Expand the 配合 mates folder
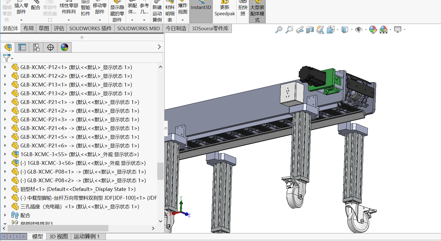The height and width of the screenshot is (241, 441). coord(5,215)
